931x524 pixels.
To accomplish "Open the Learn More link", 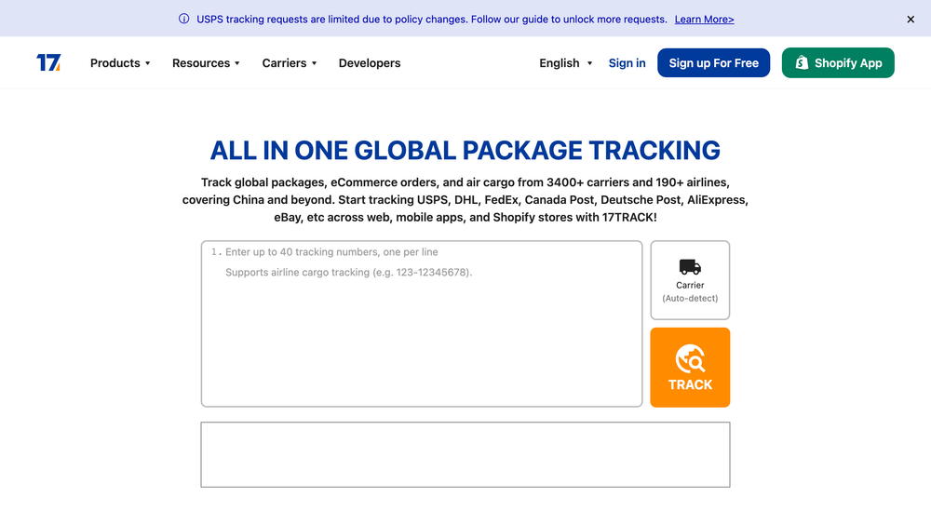I will point(704,20).
